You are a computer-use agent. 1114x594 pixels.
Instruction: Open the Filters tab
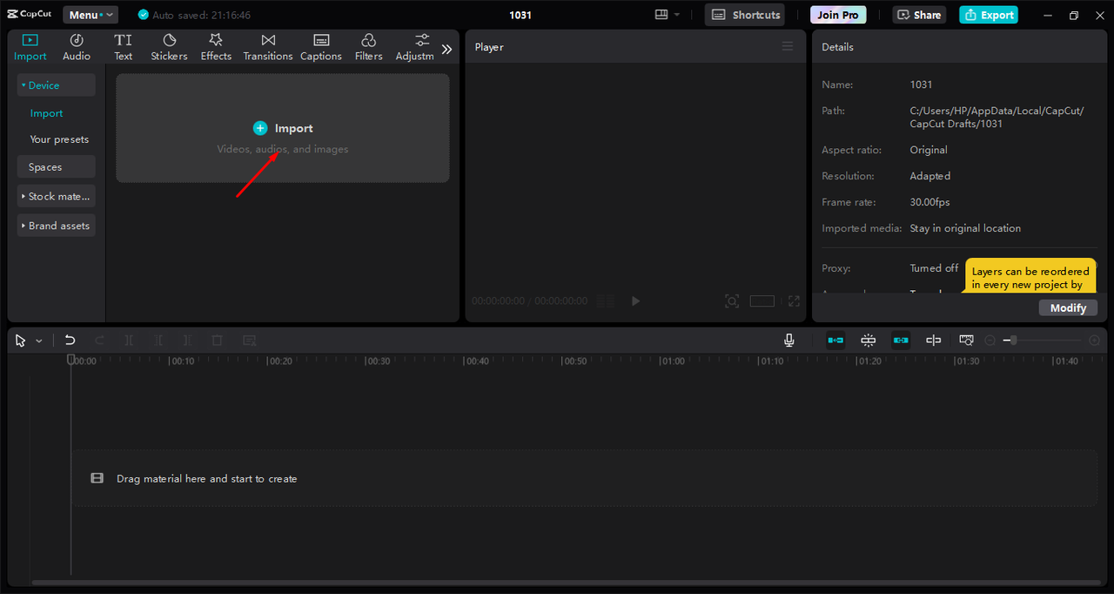point(368,47)
